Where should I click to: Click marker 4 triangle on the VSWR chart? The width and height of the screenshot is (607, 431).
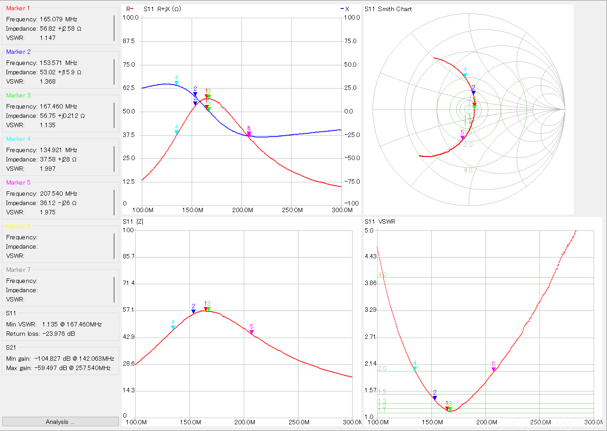[x=415, y=368]
